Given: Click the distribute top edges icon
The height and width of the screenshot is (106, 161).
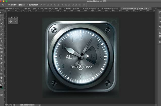Looking at the screenshot, I should click(x=63, y=5).
